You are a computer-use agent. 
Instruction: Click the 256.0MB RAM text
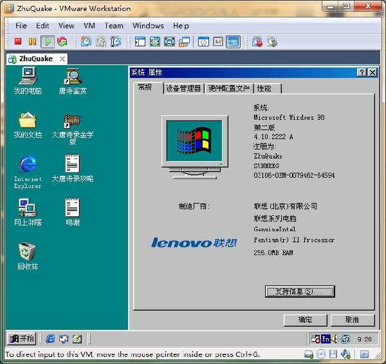coord(273,253)
